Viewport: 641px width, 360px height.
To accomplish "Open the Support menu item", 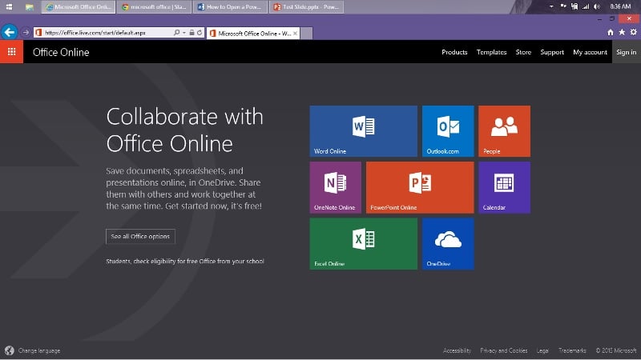I will (x=552, y=52).
